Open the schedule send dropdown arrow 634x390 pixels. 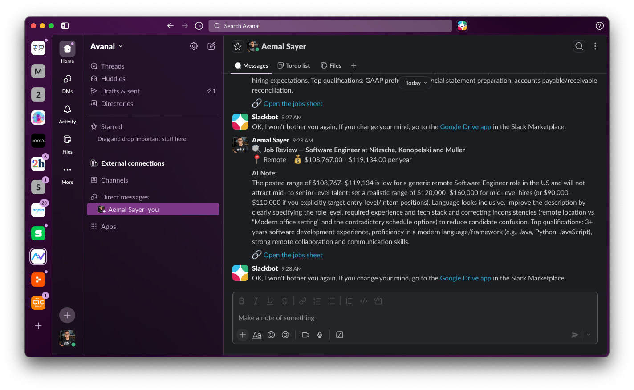[589, 335]
